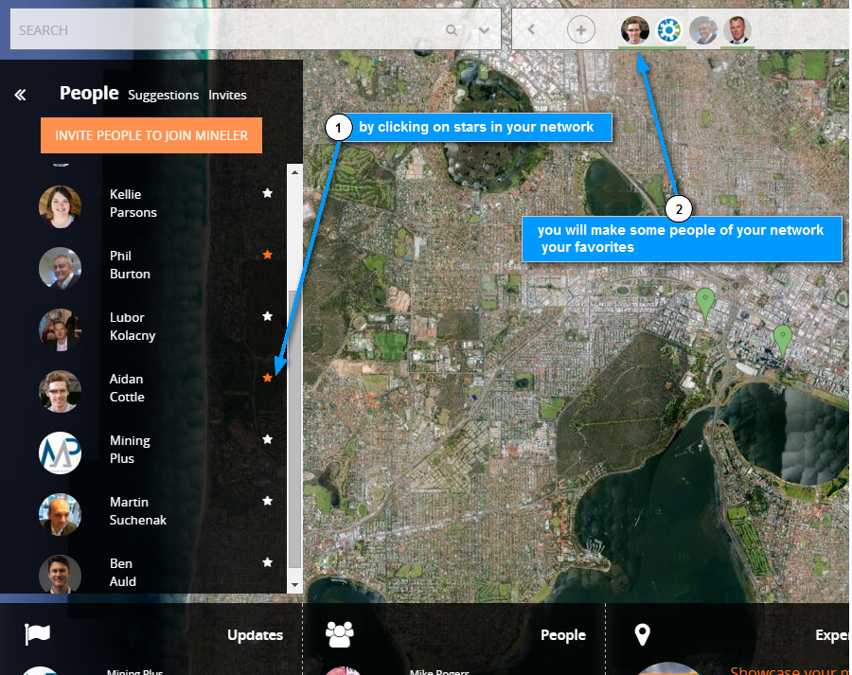Collapse the People panel with double chevron
This screenshot has width=852, height=675.
[x=20, y=95]
